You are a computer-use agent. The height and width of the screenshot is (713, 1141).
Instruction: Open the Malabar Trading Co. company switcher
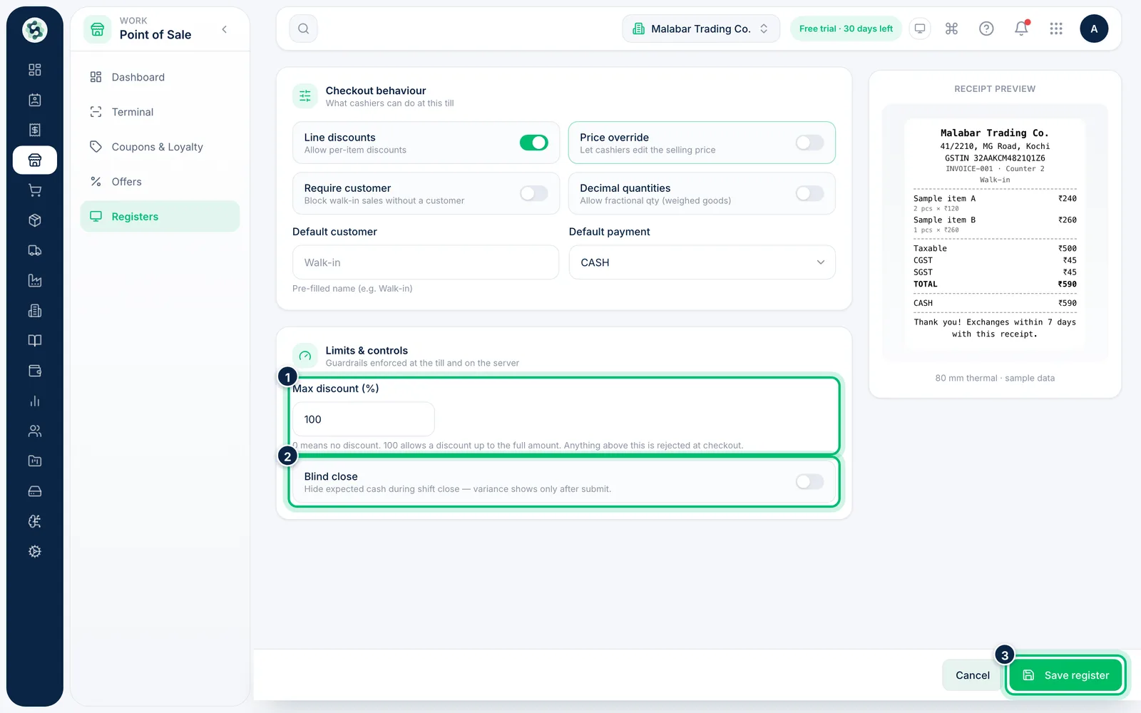[701, 29]
